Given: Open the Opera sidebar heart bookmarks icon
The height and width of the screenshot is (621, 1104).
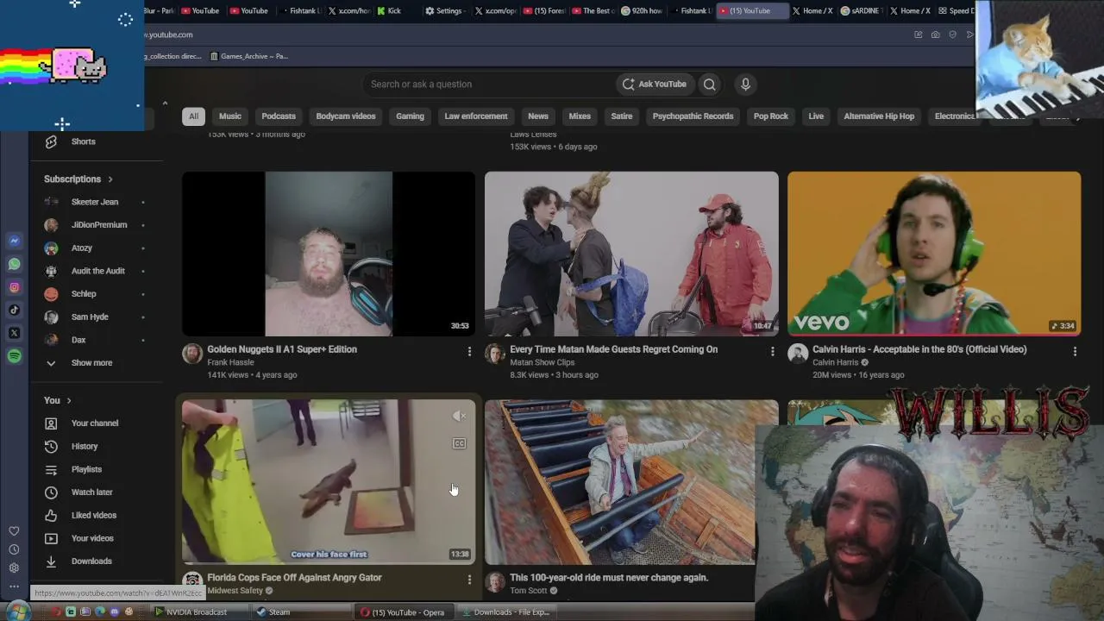Looking at the screenshot, I should (14, 531).
